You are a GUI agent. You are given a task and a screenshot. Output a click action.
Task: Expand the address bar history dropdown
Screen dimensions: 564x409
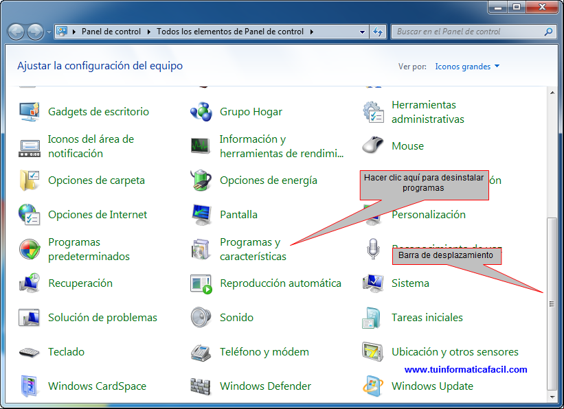coord(362,32)
